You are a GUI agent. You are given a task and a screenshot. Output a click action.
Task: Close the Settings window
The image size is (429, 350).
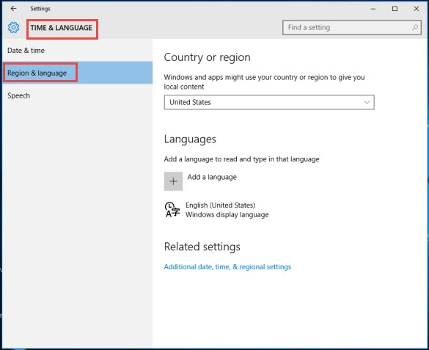point(416,9)
